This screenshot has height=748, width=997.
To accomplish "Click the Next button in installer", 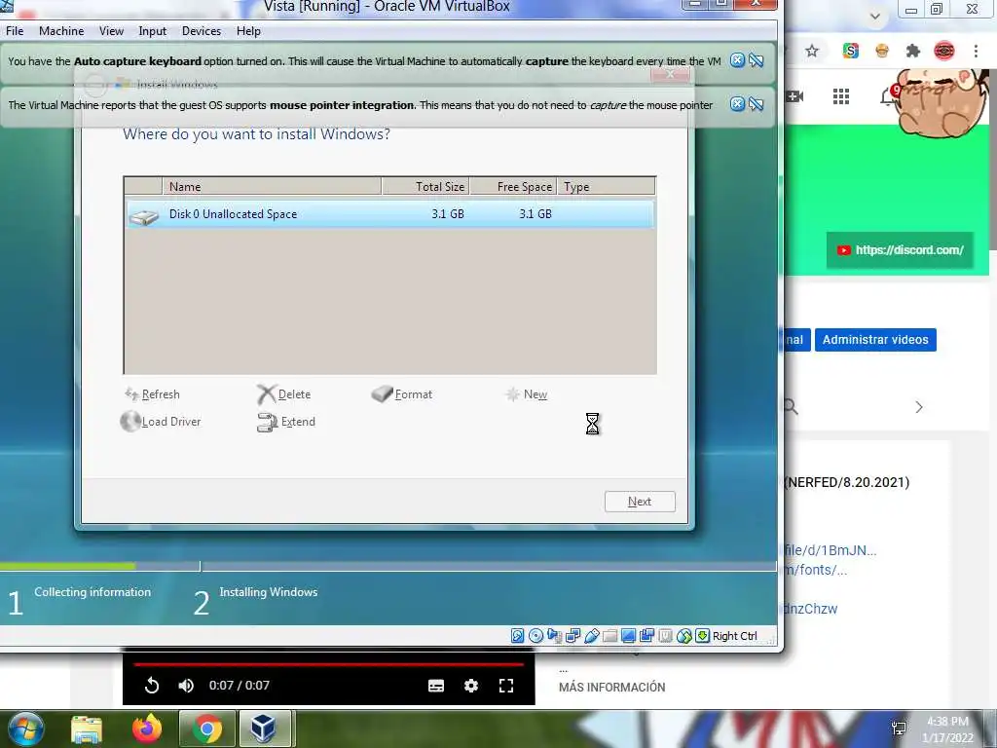I will click(640, 502).
